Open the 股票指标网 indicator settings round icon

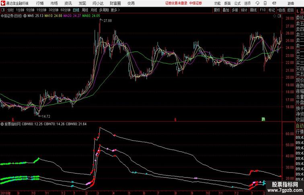2,124
